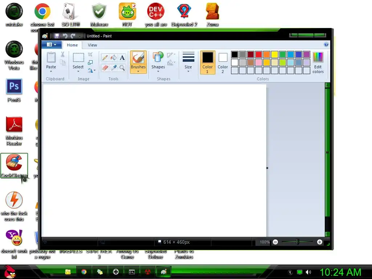Screen dimensions: 372x279
Task: Open the Edit colors dialog
Action: click(x=318, y=63)
